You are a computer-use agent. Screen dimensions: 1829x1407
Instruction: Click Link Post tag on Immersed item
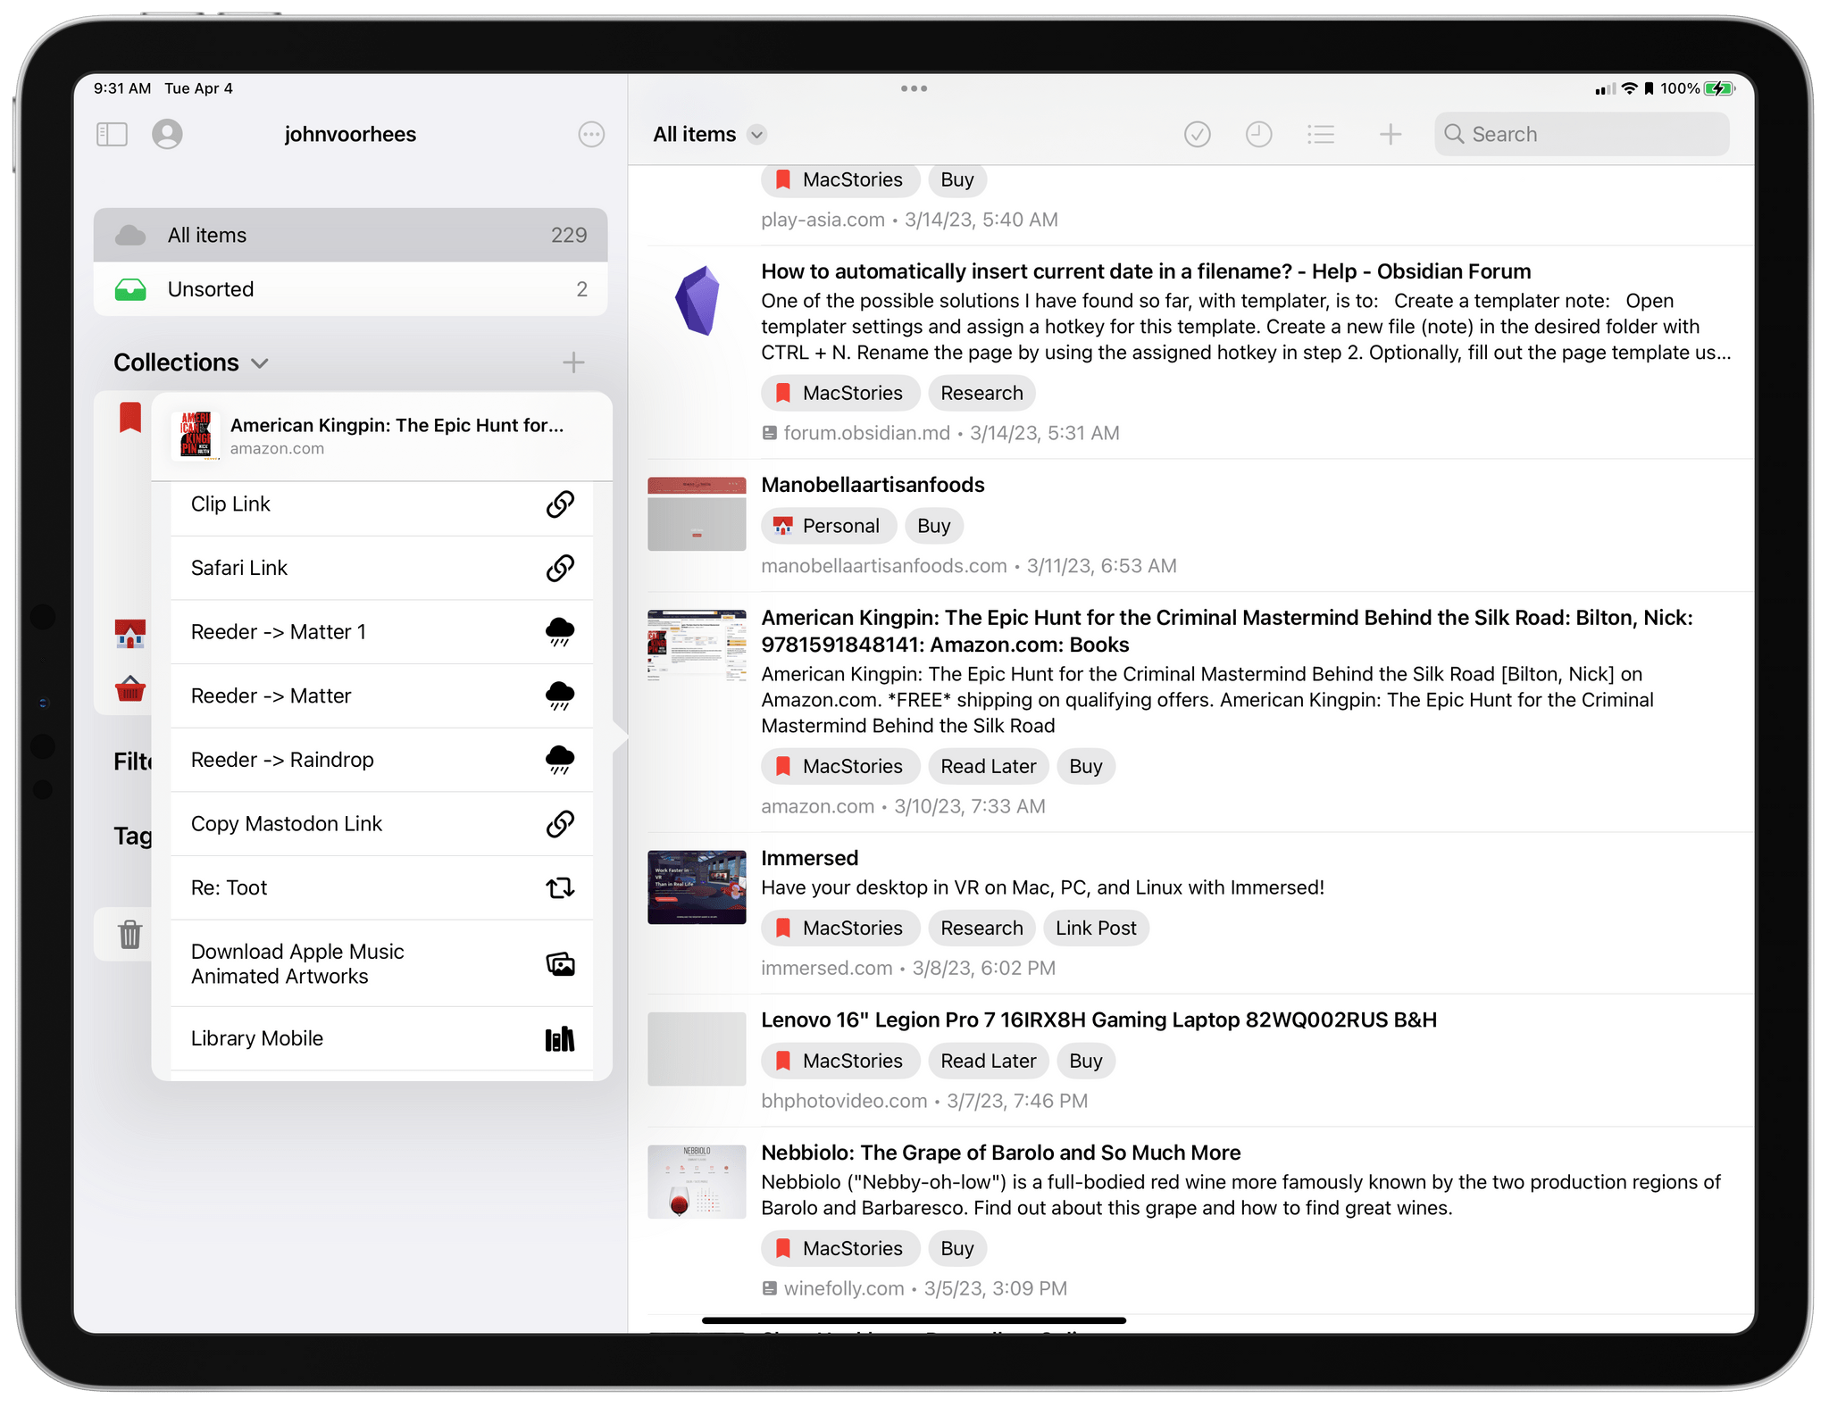[1096, 928]
